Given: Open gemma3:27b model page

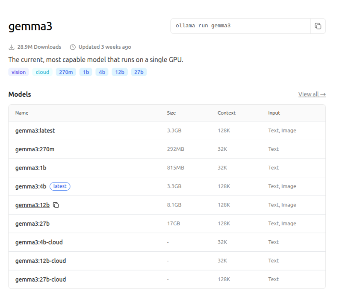Looking at the screenshot, I should 32,224.
